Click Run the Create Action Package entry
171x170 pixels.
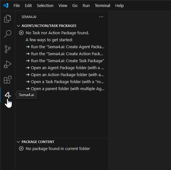(62, 54)
